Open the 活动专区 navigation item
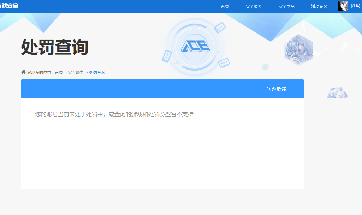 point(319,6)
